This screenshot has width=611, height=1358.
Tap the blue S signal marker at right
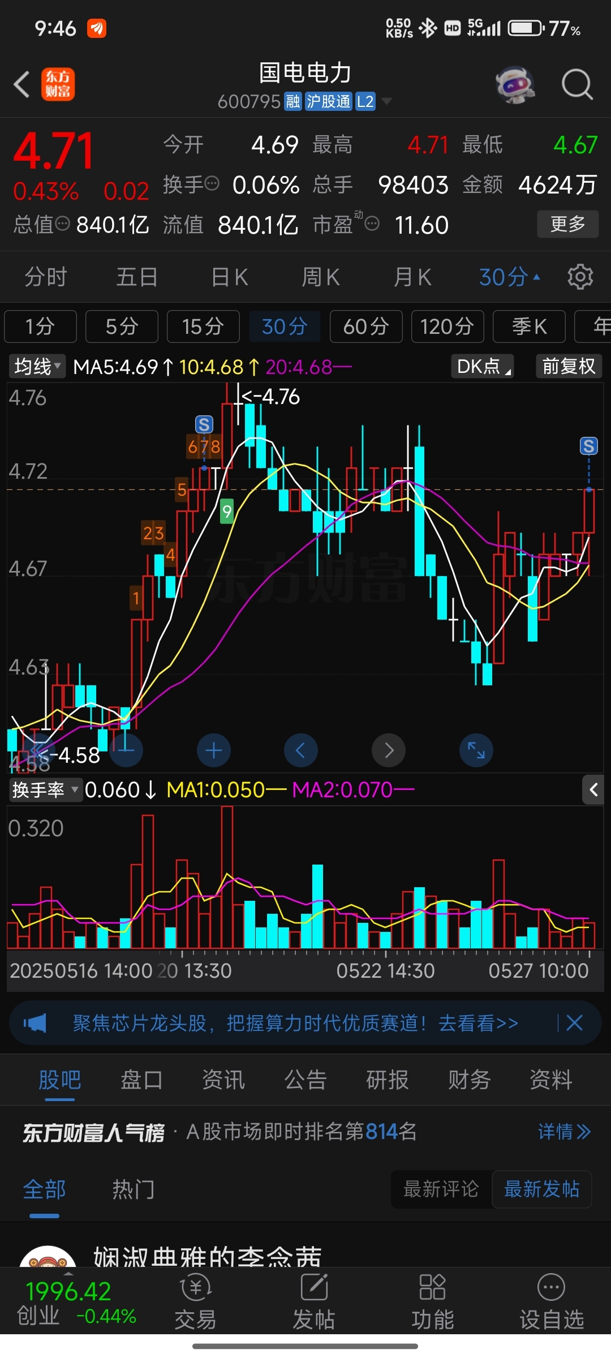click(588, 446)
